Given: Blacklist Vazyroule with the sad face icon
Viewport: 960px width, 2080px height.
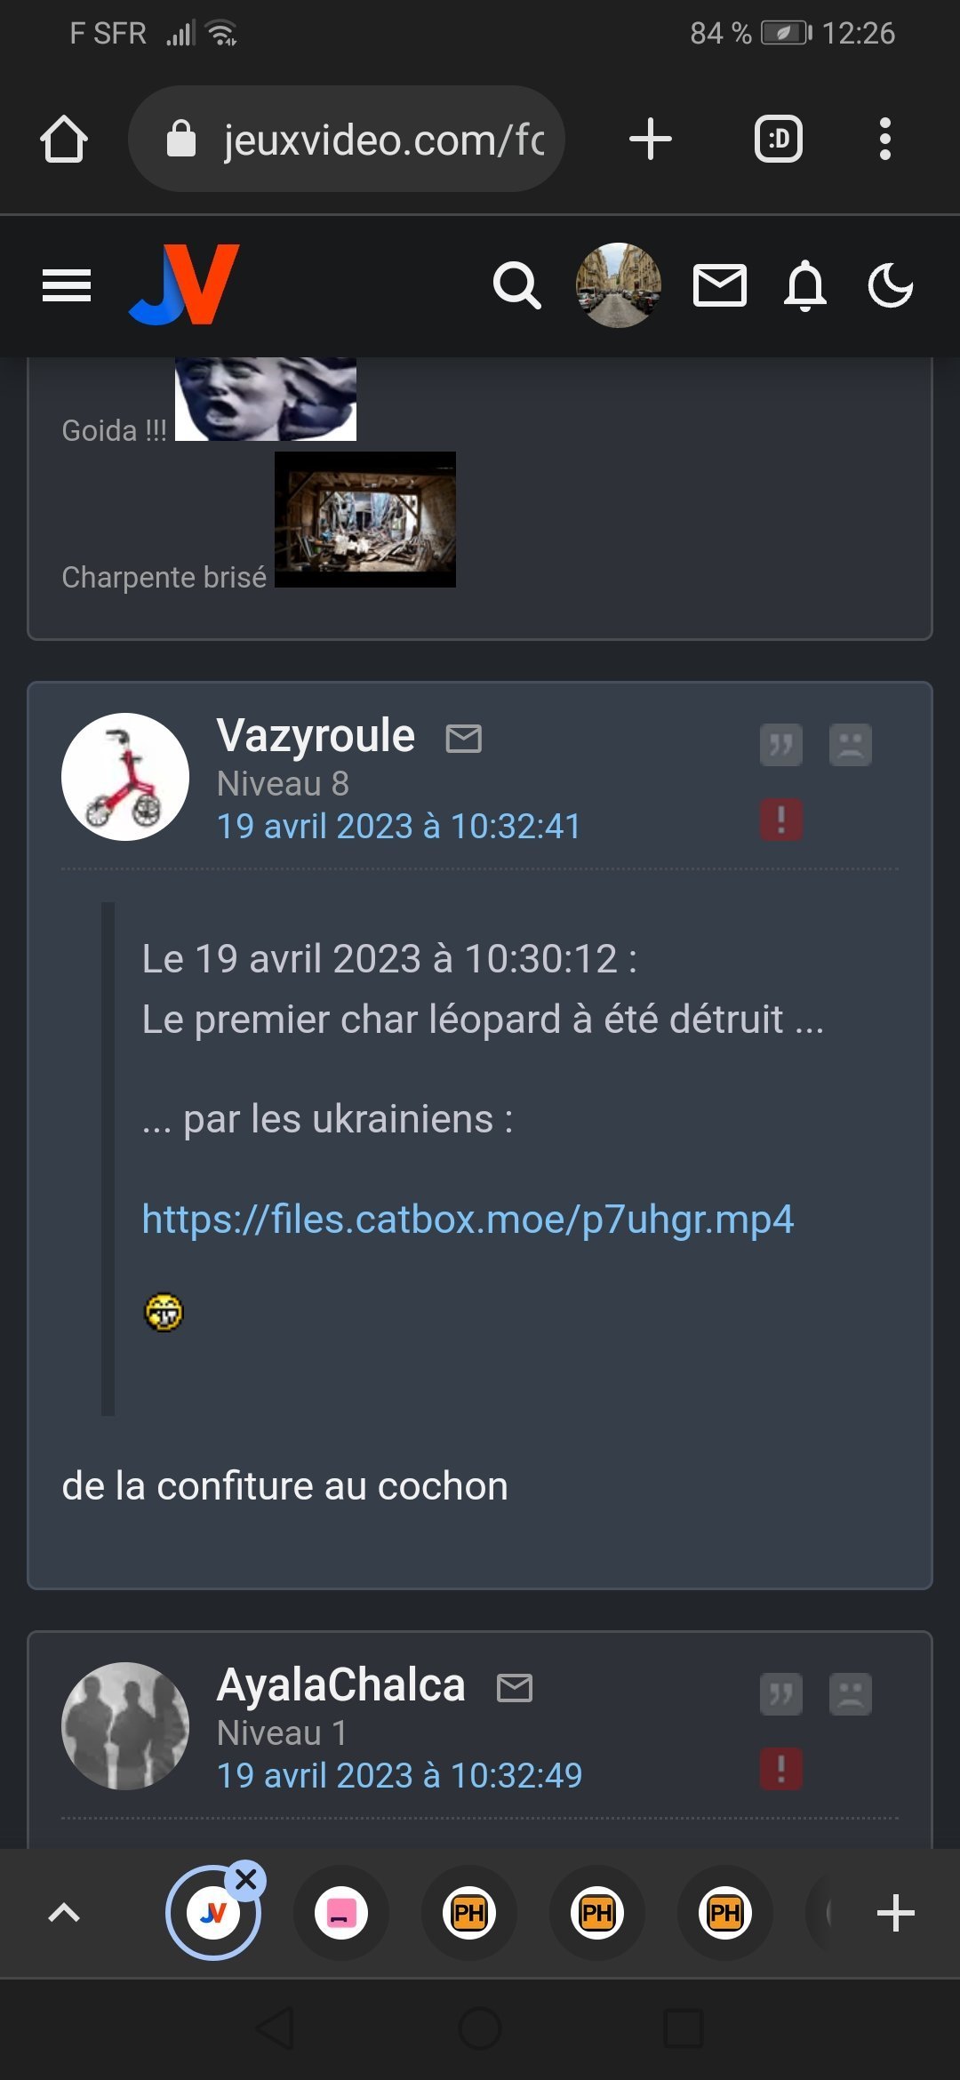Looking at the screenshot, I should tap(850, 744).
